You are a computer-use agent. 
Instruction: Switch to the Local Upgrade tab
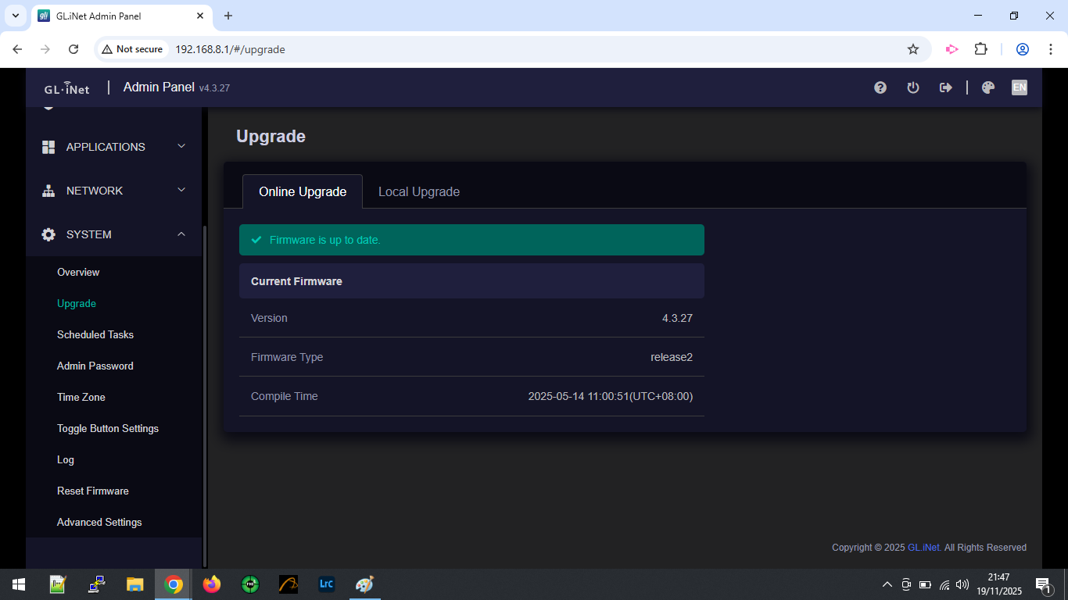(418, 191)
